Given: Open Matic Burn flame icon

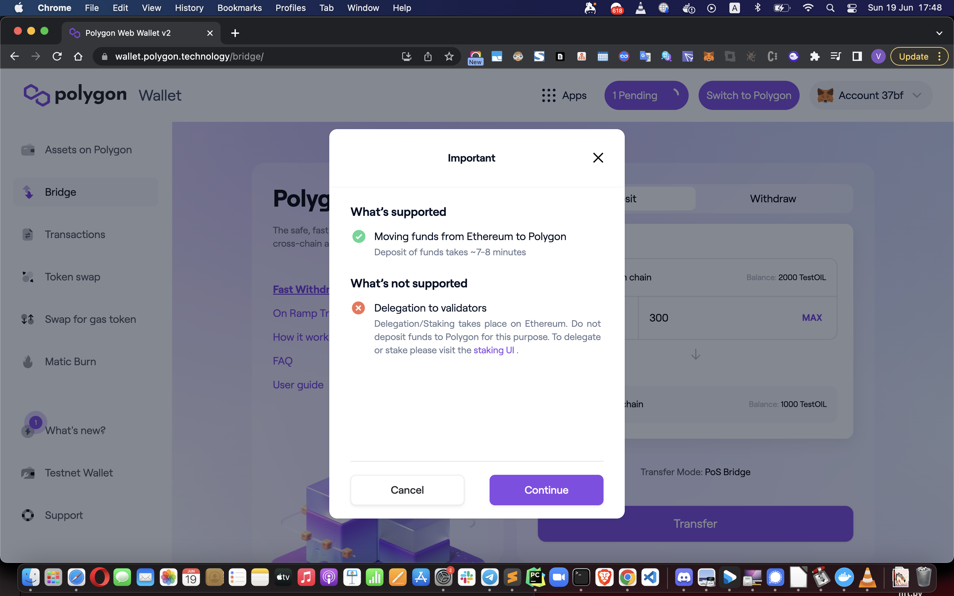Looking at the screenshot, I should pyautogui.click(x=28, y=362).
